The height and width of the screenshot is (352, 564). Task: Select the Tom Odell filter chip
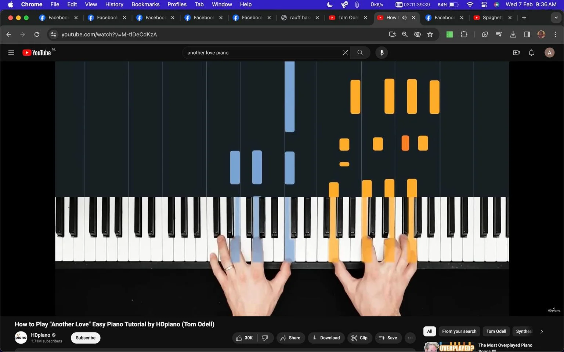pos(496,331)
